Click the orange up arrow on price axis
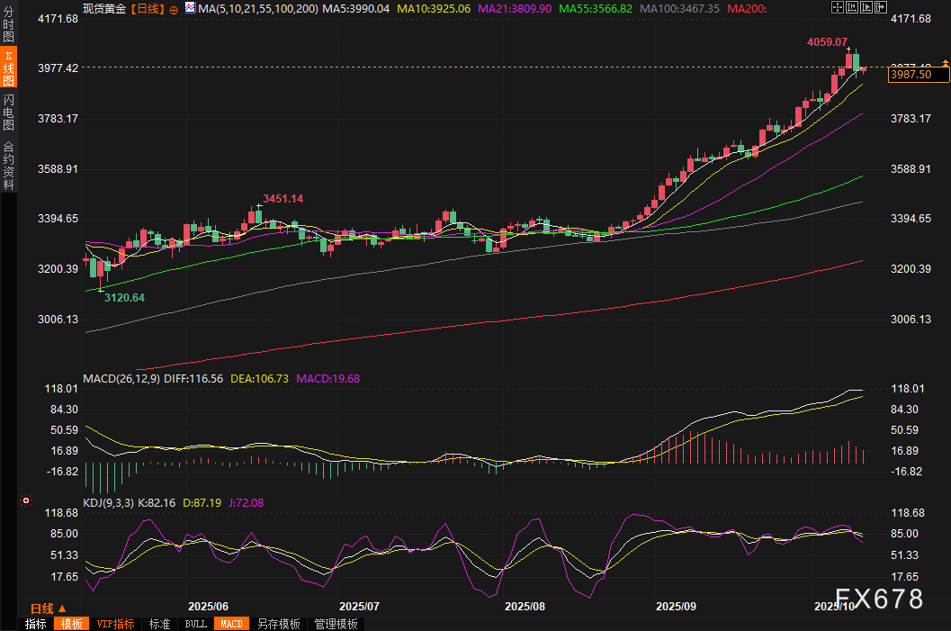The height and width of the screenshot is (631, 951). coord(945,61)
